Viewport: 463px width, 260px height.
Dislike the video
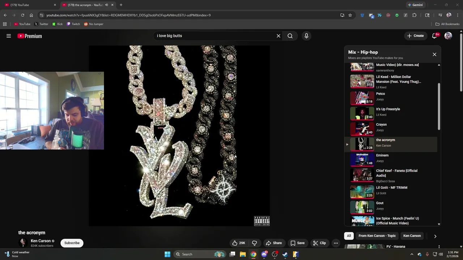coord(255,243)
